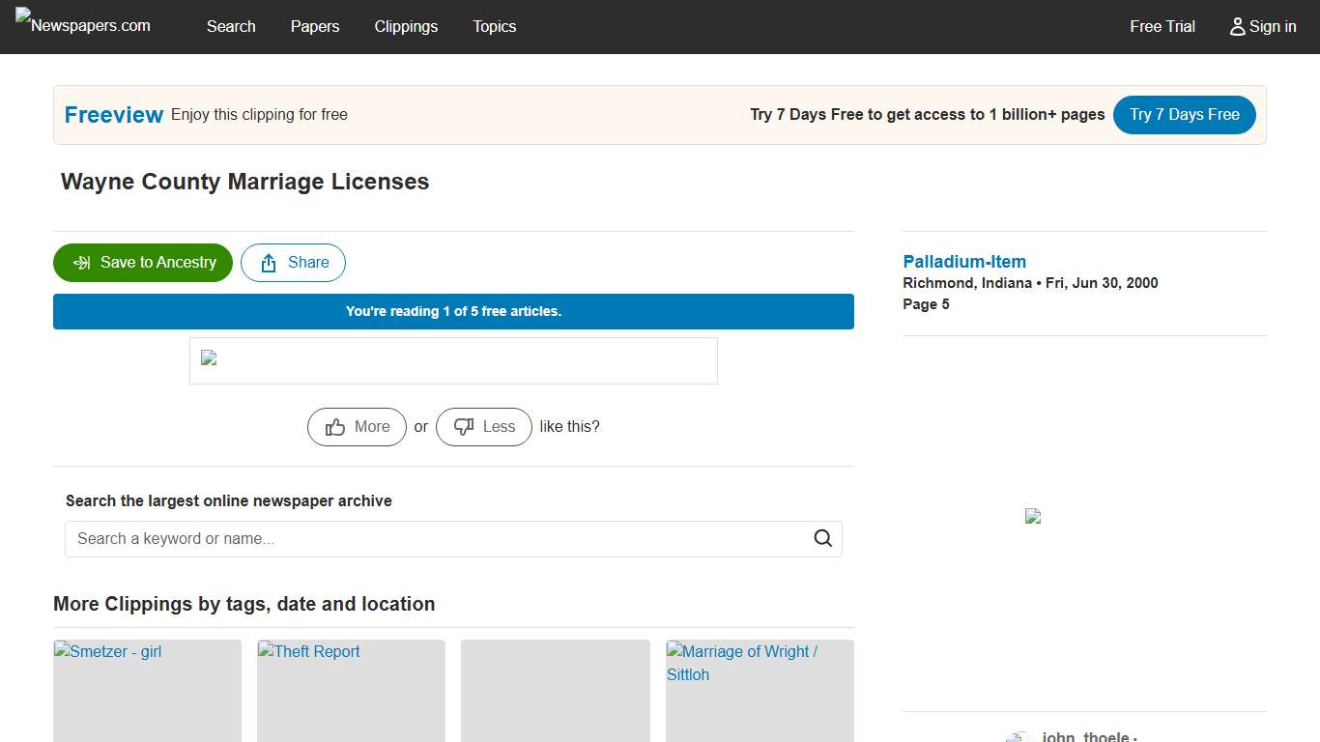Screen dimensions: 1320x742
Task: Click the Free Trial link
Action: tap(1162, 27)
